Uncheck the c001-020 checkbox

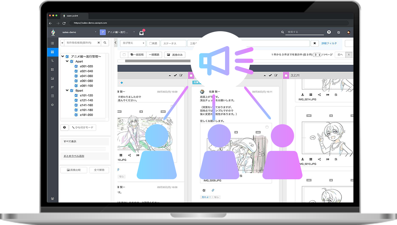(76, 66)
